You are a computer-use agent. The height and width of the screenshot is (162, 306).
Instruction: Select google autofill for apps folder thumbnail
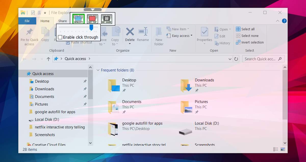pyautogui.click(x=112, y=129)
